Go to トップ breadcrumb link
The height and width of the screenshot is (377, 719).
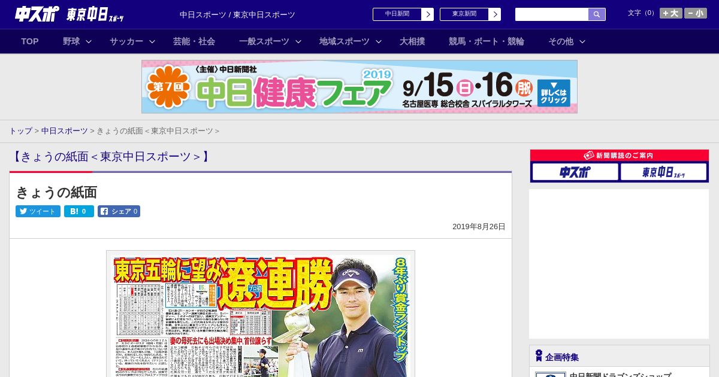[20, 131]
